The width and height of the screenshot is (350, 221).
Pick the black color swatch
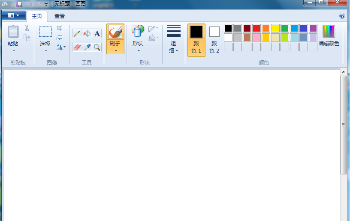point(228,28)
